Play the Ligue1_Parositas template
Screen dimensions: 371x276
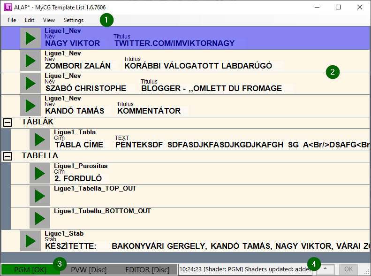click(x=40, y=174)
